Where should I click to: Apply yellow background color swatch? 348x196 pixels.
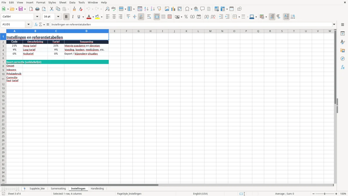(x=97, y=17)
